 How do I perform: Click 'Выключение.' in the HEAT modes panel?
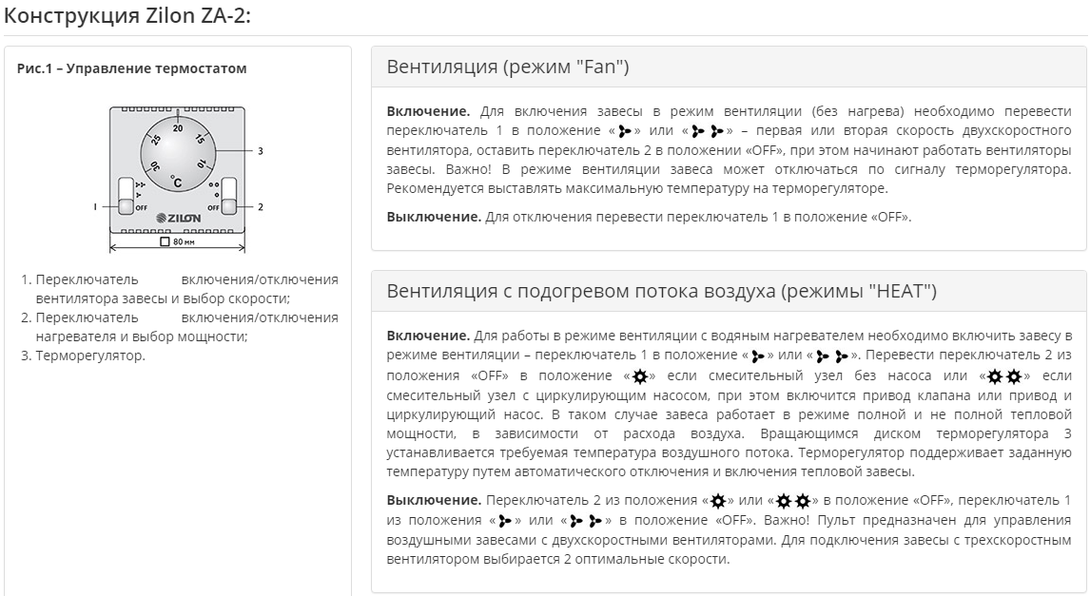[x=434, y=500]
